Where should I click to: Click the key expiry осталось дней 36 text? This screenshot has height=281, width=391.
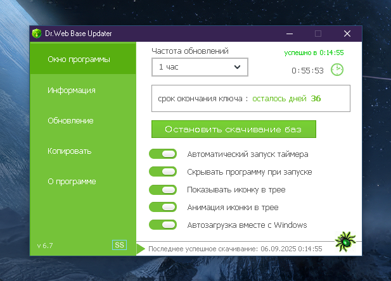tap(286, 98)
